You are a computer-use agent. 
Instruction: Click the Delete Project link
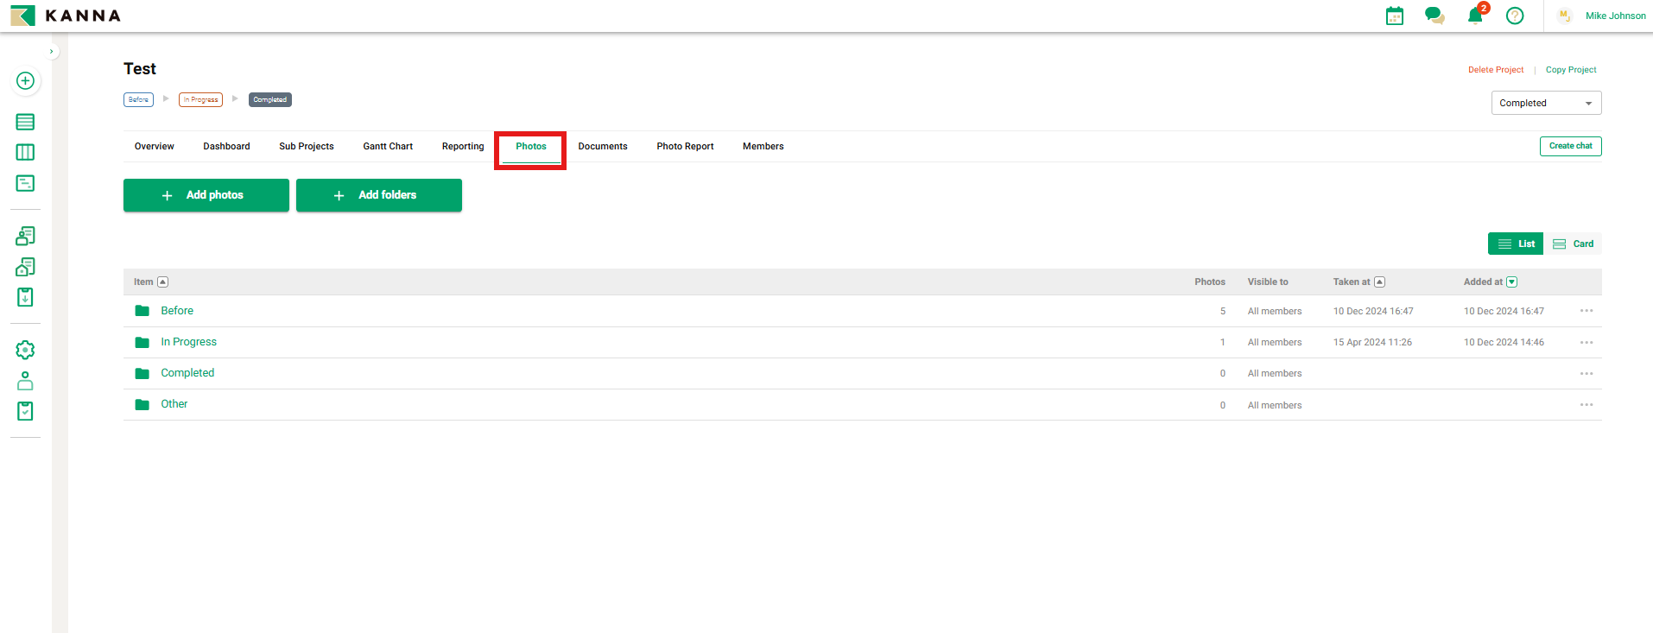(x=1495, y=70)
